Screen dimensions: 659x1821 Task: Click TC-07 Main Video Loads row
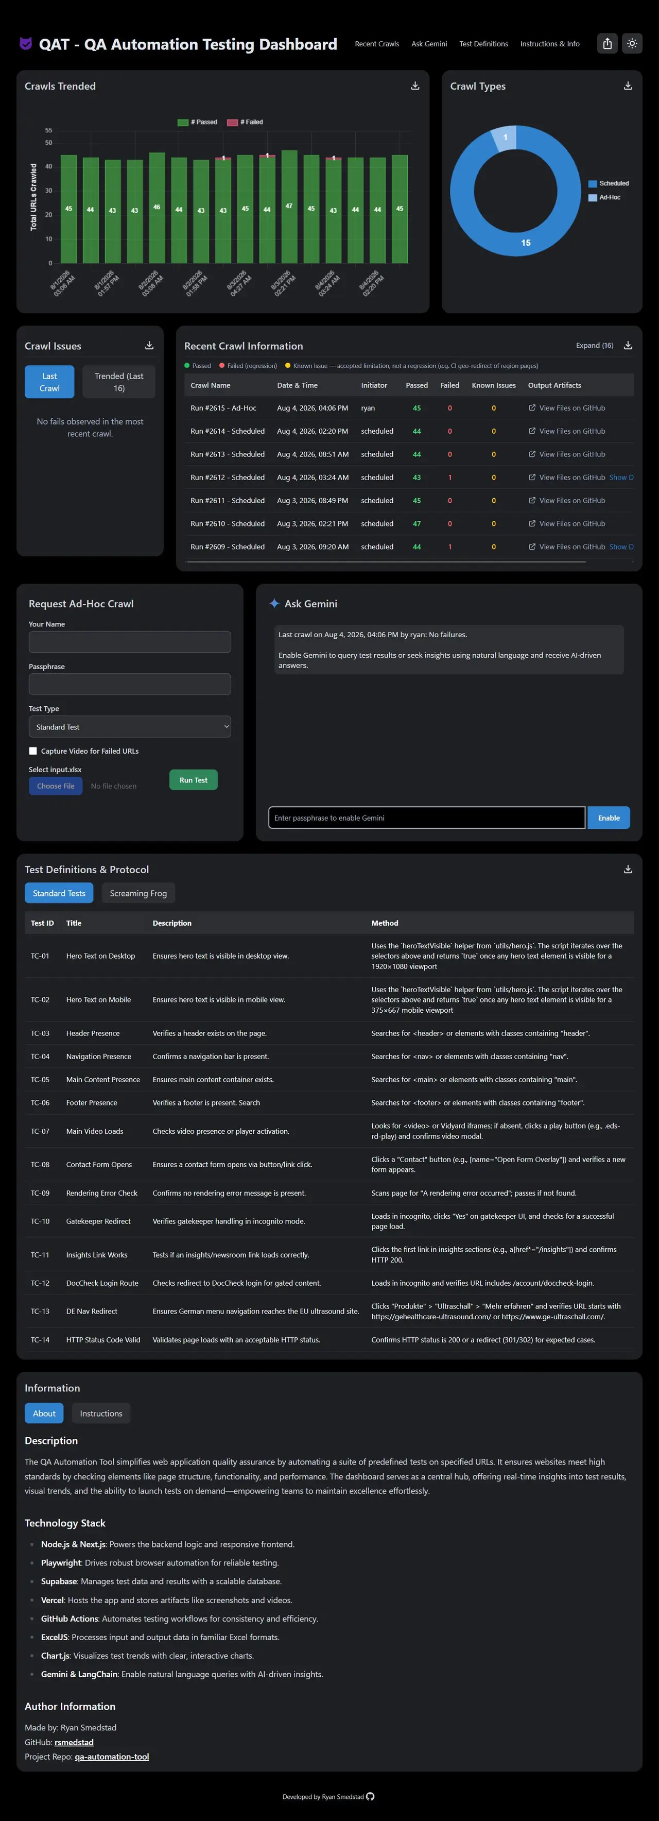pyautogui.click(x=329, y=1131)
